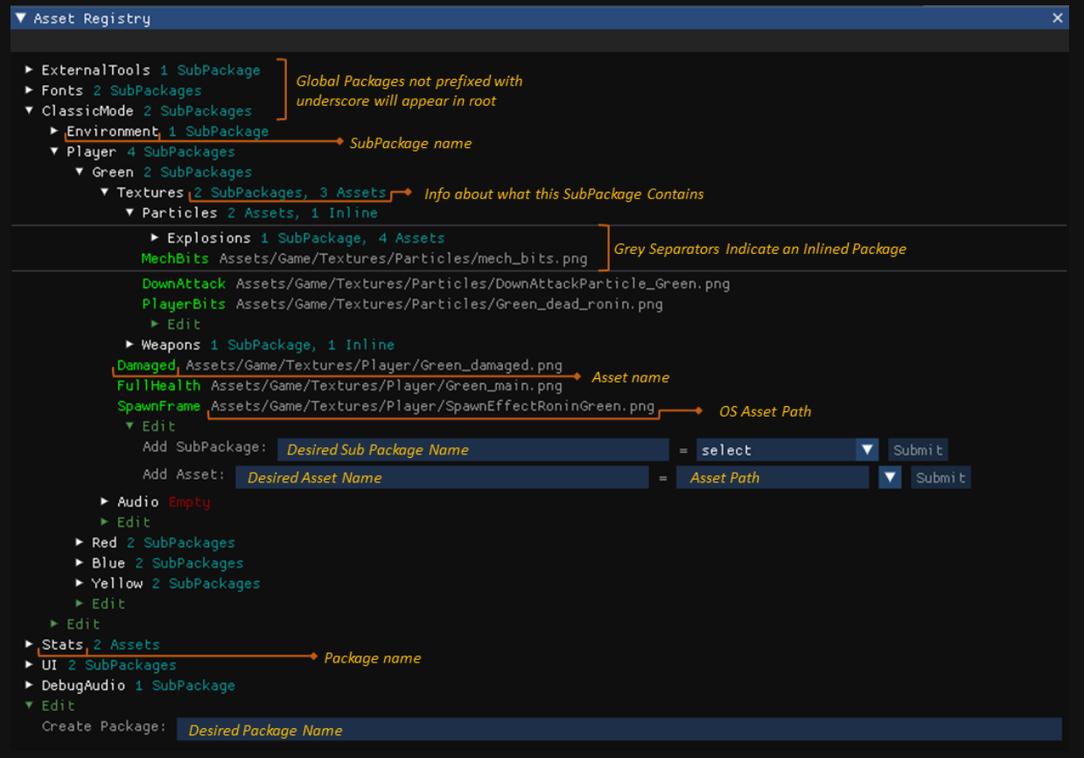The width and height of the screenshot is (1084, 758).
Task: Click the red 'Empty' label on Audio
Action: 189,502
